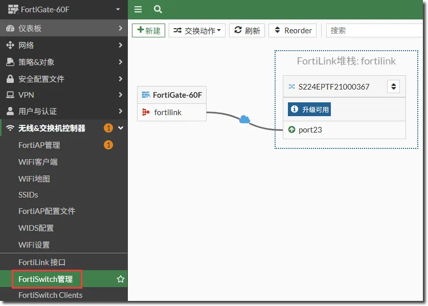Click the up/down stepper on switch S224EPTF21000367
Screen dimensions: 428x306
(393, 86)
